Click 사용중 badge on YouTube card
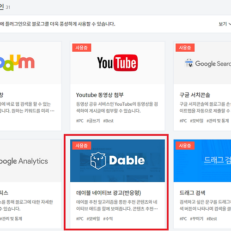The height and width of the screenshot is (231, 231). (x=82, y=48)
